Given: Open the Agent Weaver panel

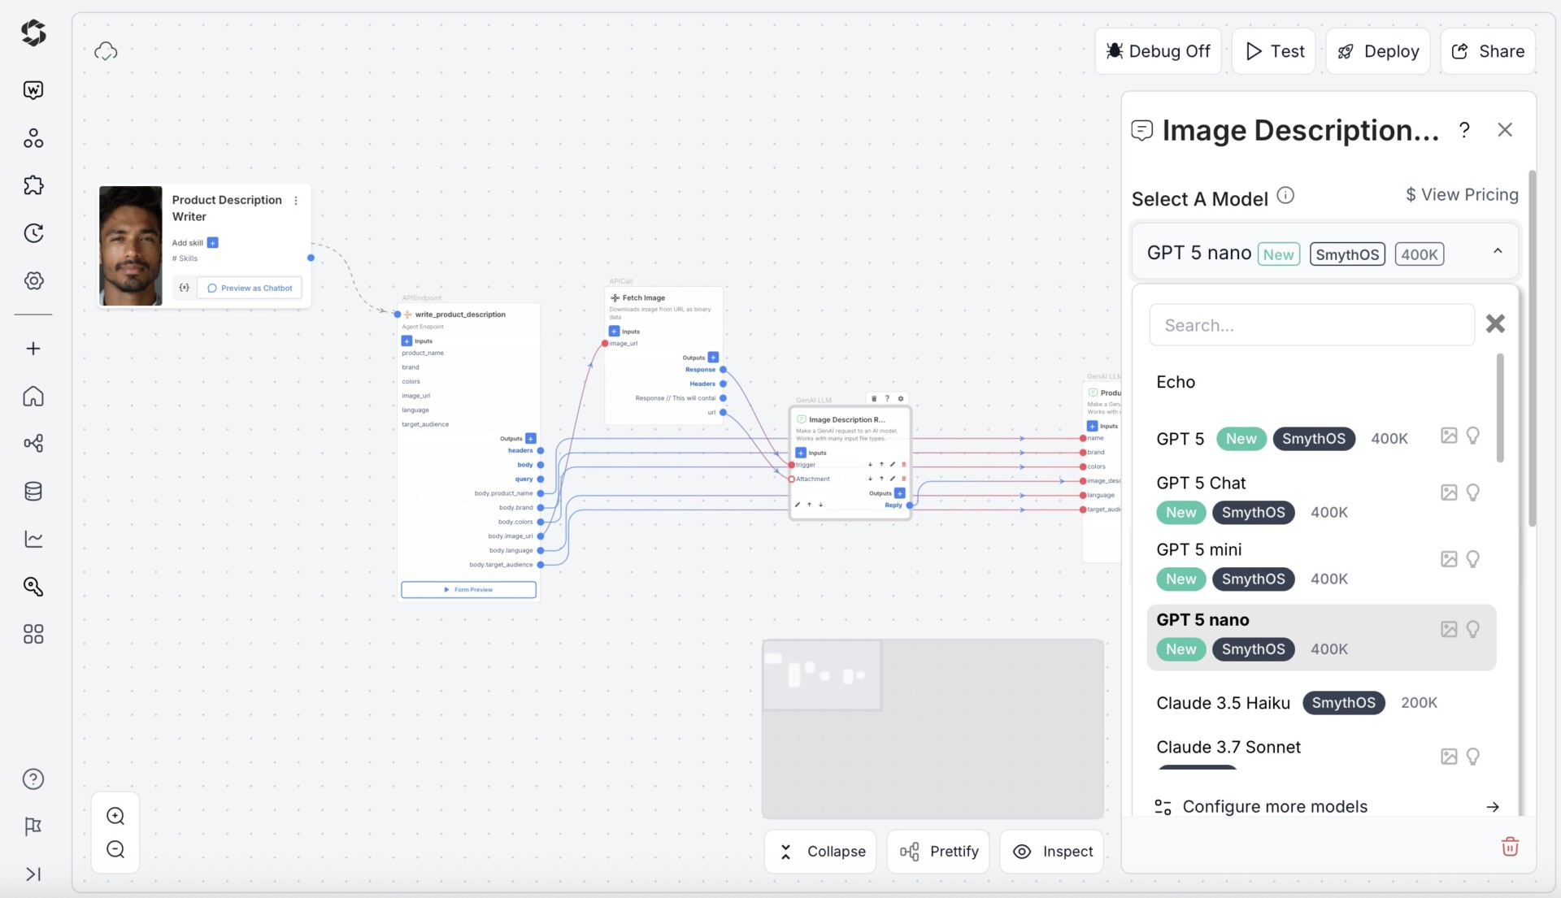Looking at the screenshot, I should pyautogui.click(x=33, y=89).
